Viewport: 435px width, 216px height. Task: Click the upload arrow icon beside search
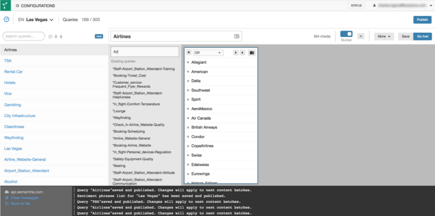tap(61, 37)
